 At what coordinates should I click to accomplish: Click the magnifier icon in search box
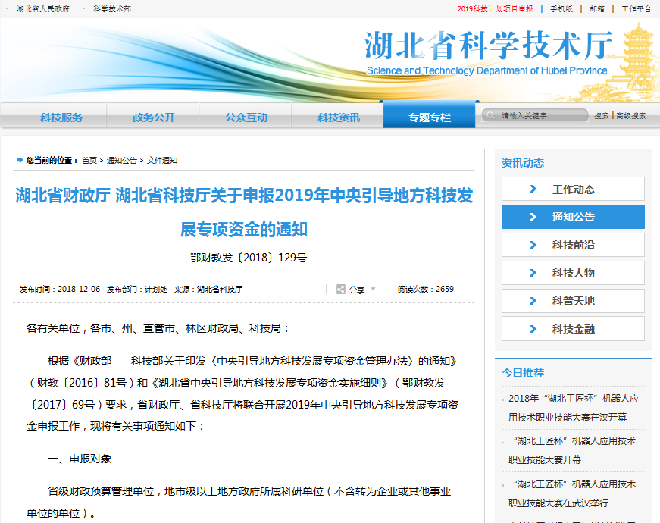490,116
